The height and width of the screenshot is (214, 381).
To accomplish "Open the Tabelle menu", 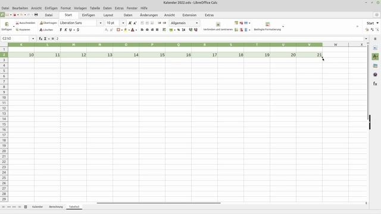I will 95,8.
